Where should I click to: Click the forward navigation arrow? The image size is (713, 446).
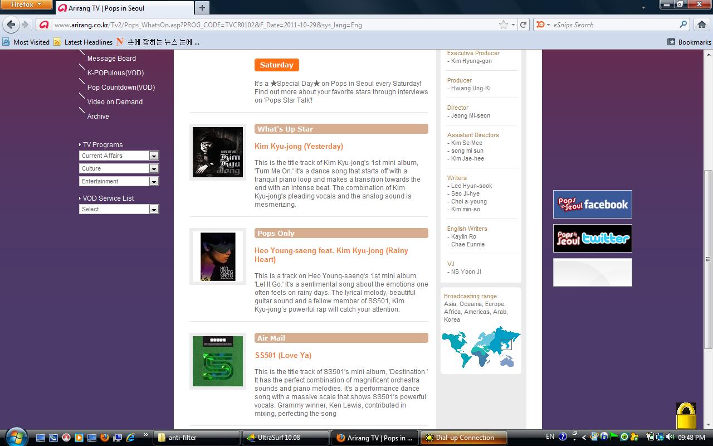coord(25,25)
